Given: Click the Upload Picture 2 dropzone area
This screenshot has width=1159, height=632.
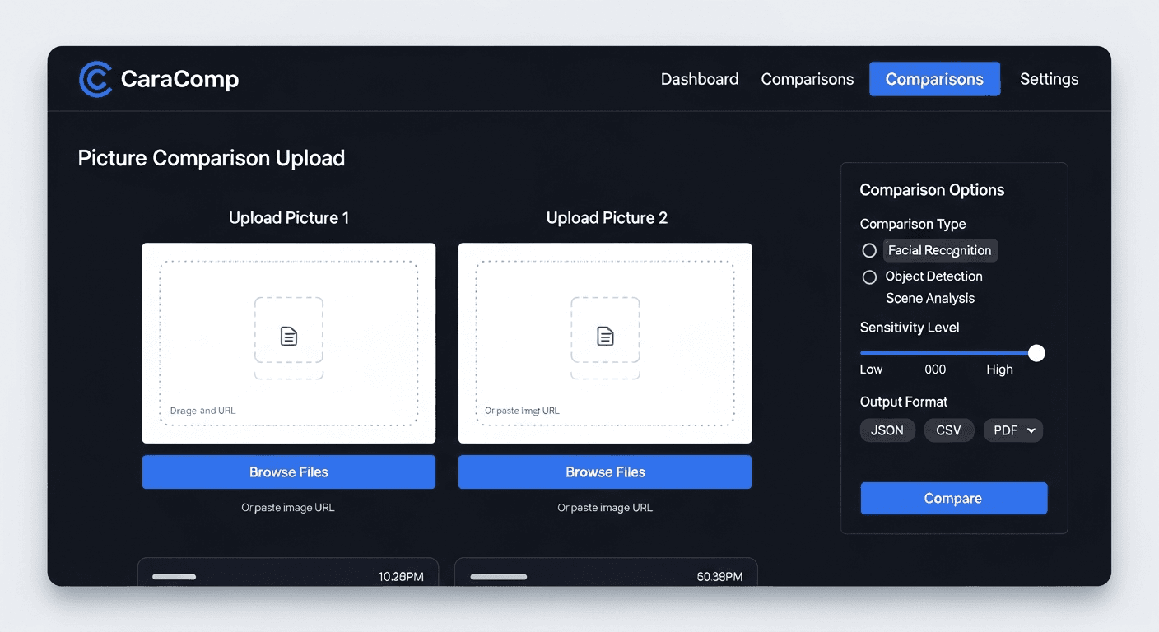Looking at the screenshot, I should [605, 343].
